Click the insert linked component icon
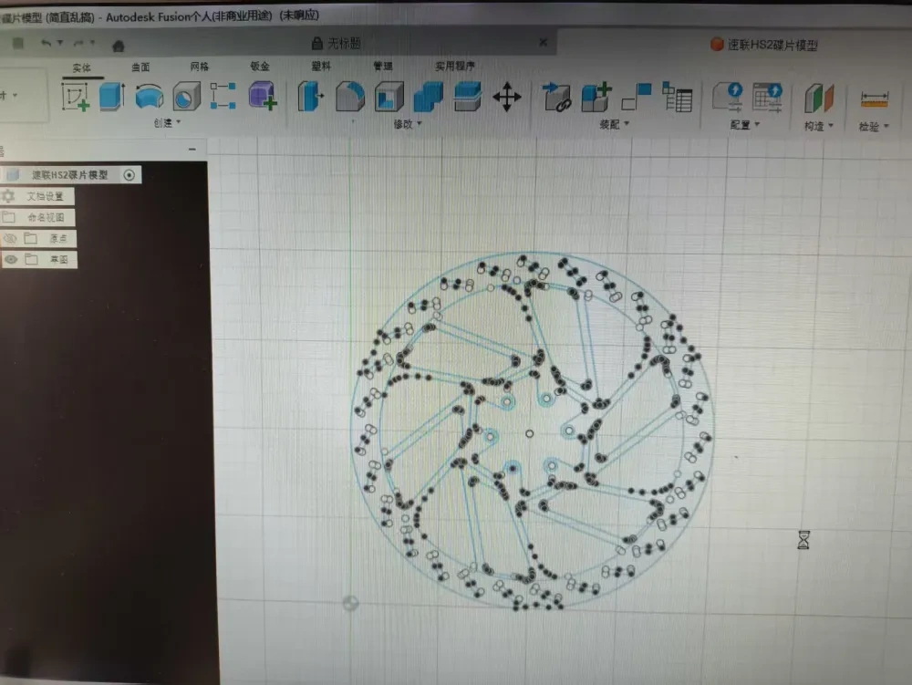912x685 pixels. [x=556, y=97]
